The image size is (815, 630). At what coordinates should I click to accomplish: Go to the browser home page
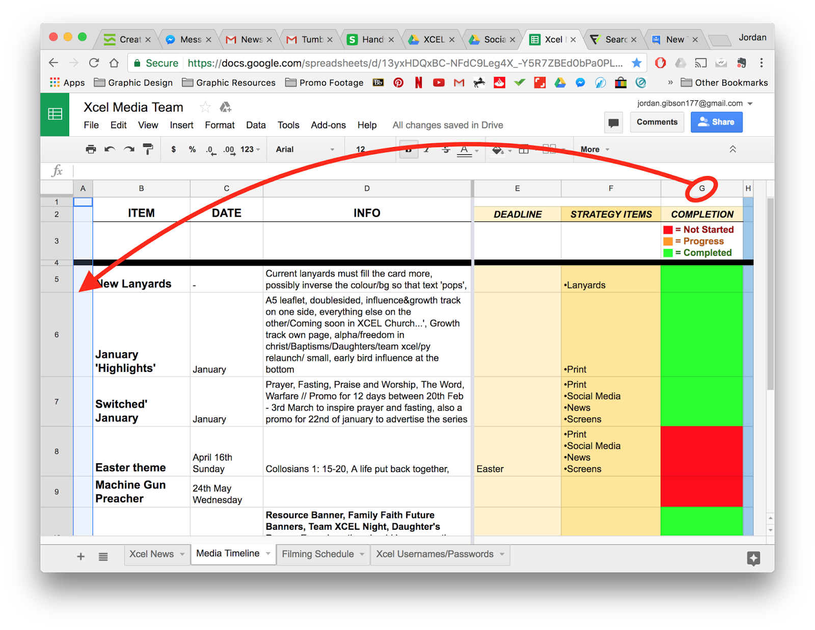pyautogui.click(x=114, y=63)
